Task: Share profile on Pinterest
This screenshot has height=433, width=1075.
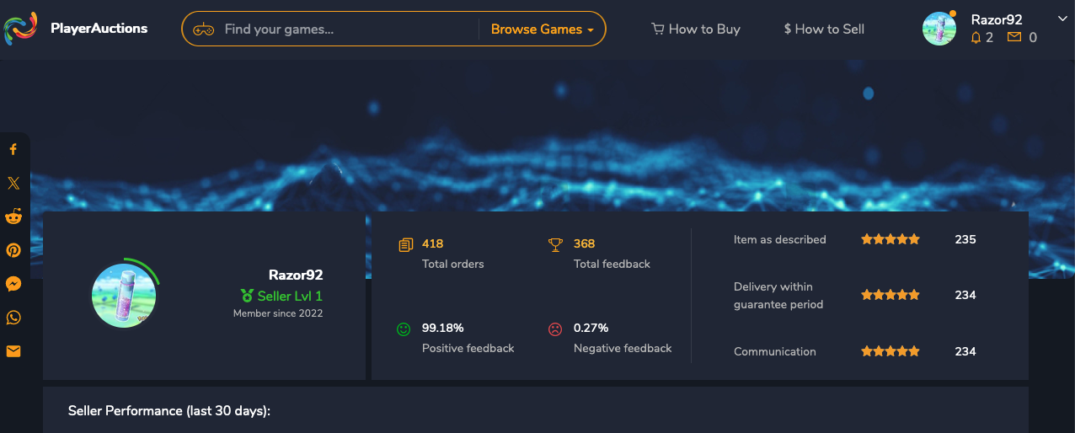Action: pos(13,250)
